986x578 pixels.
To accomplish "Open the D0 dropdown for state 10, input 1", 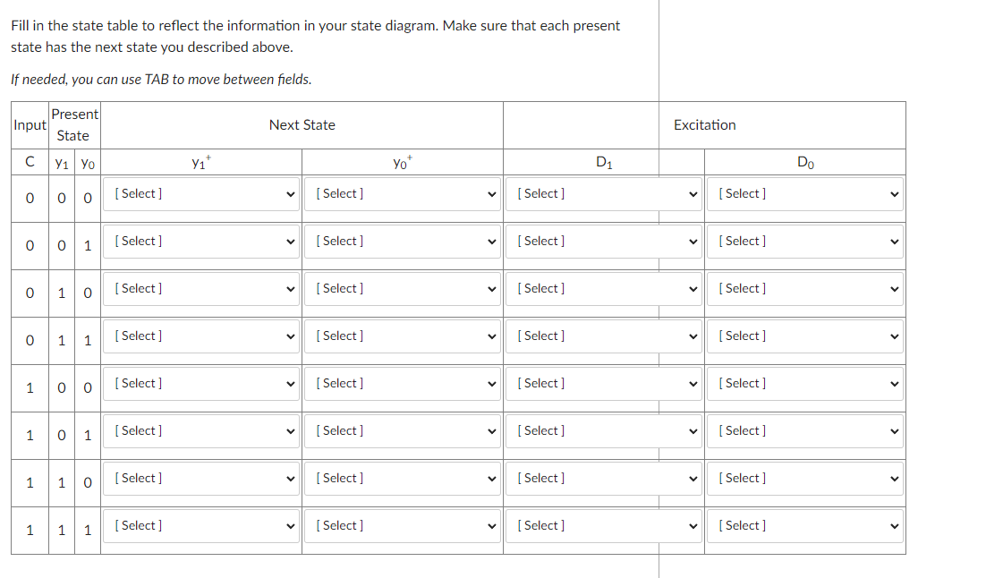I will 804,478.
